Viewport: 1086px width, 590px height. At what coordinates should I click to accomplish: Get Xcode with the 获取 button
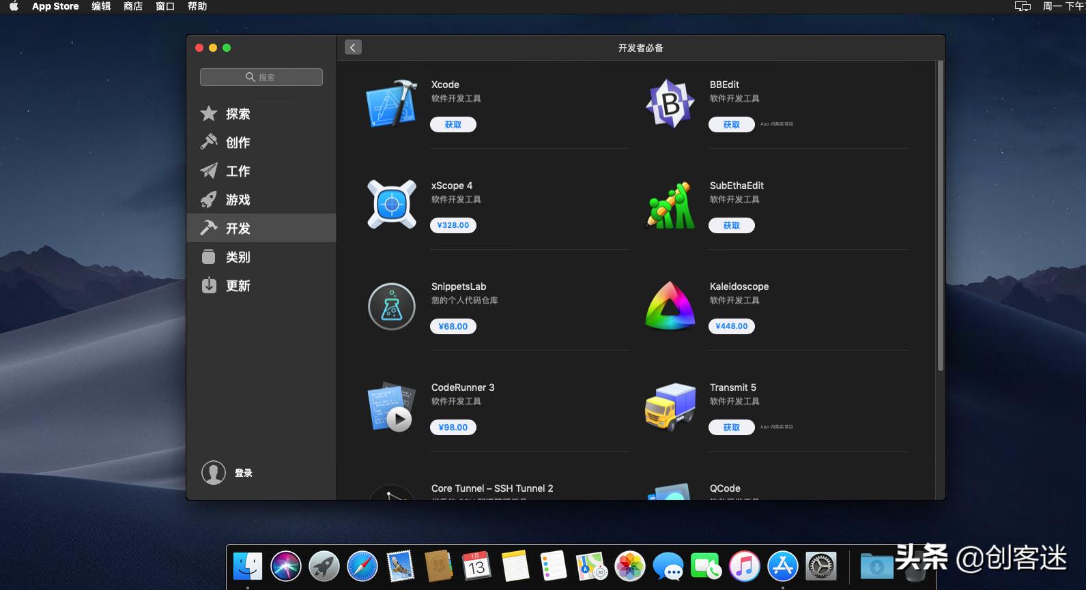(453, 125)
